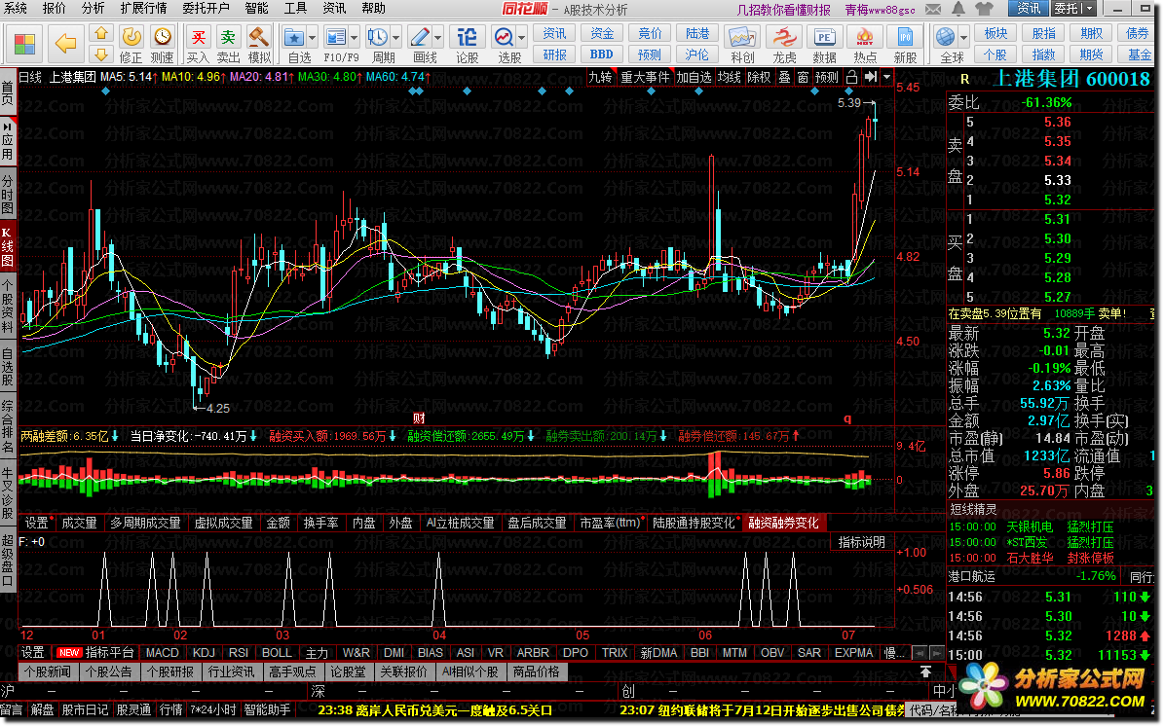
Task: Click the 板块 button
Action: [995, 33]
